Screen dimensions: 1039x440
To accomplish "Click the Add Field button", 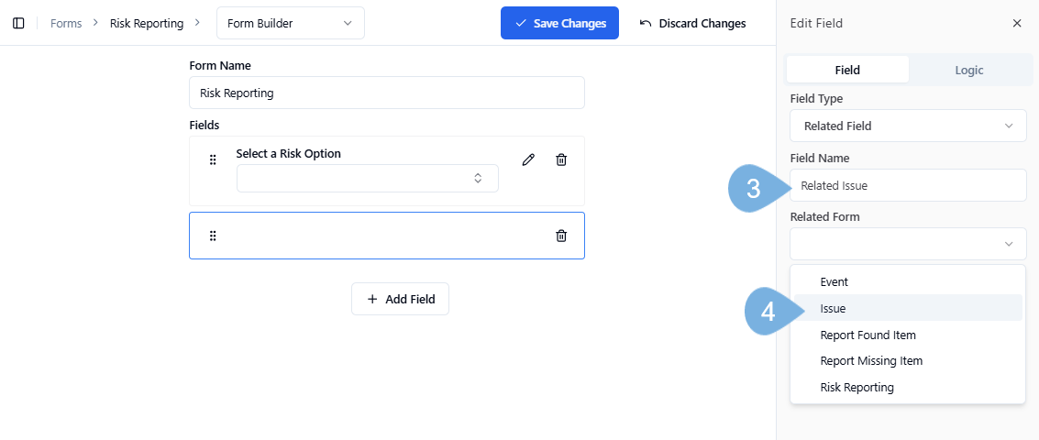I will (400, 299).
